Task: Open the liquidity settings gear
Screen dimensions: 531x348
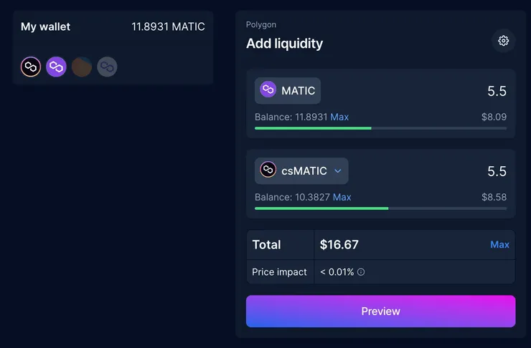Action: coord(503,41)
